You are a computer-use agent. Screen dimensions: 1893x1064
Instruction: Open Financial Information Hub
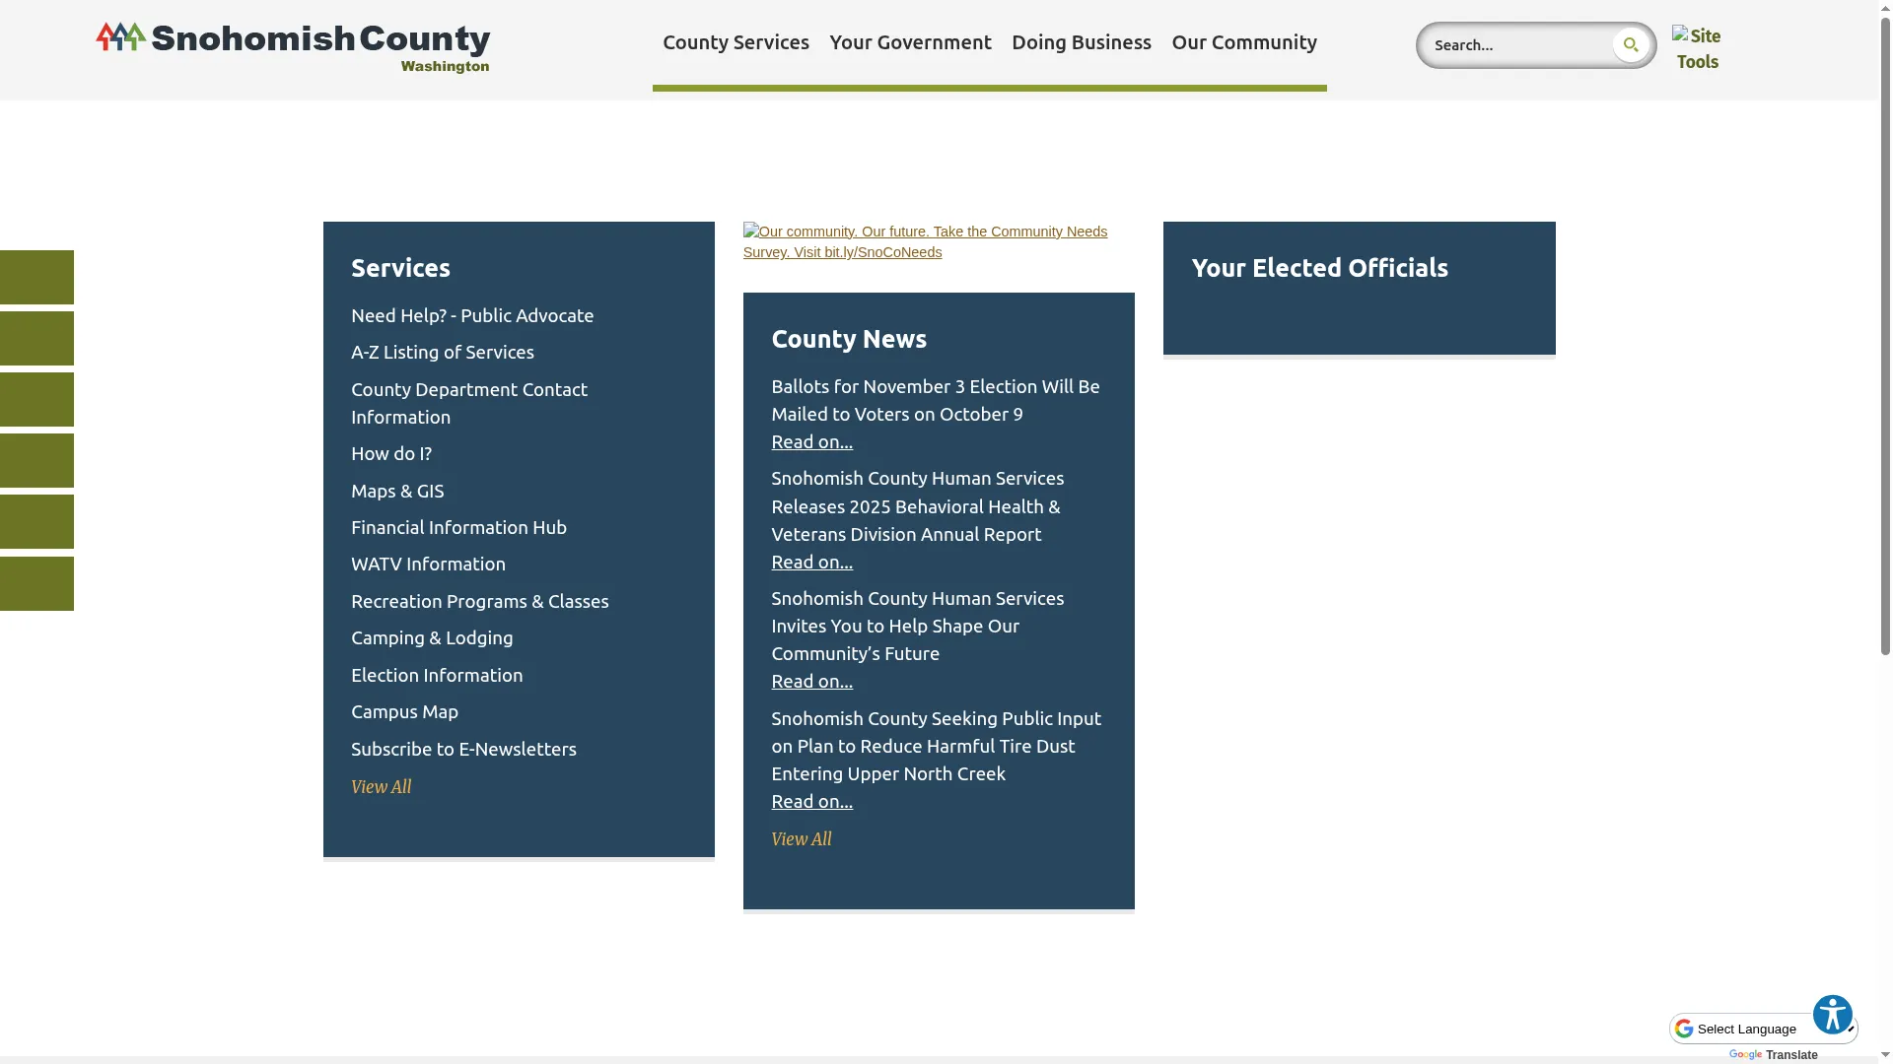click(458, 528)
